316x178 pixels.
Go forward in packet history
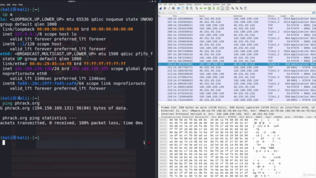tap(205, 8)
